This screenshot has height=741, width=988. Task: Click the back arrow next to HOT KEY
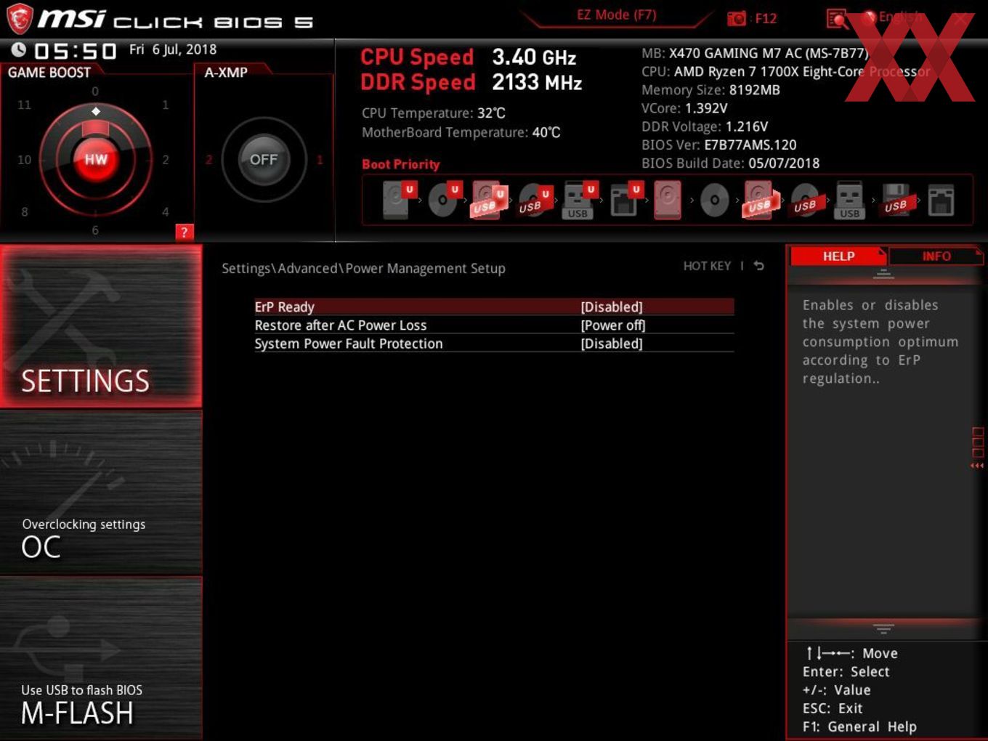[758, 266]
